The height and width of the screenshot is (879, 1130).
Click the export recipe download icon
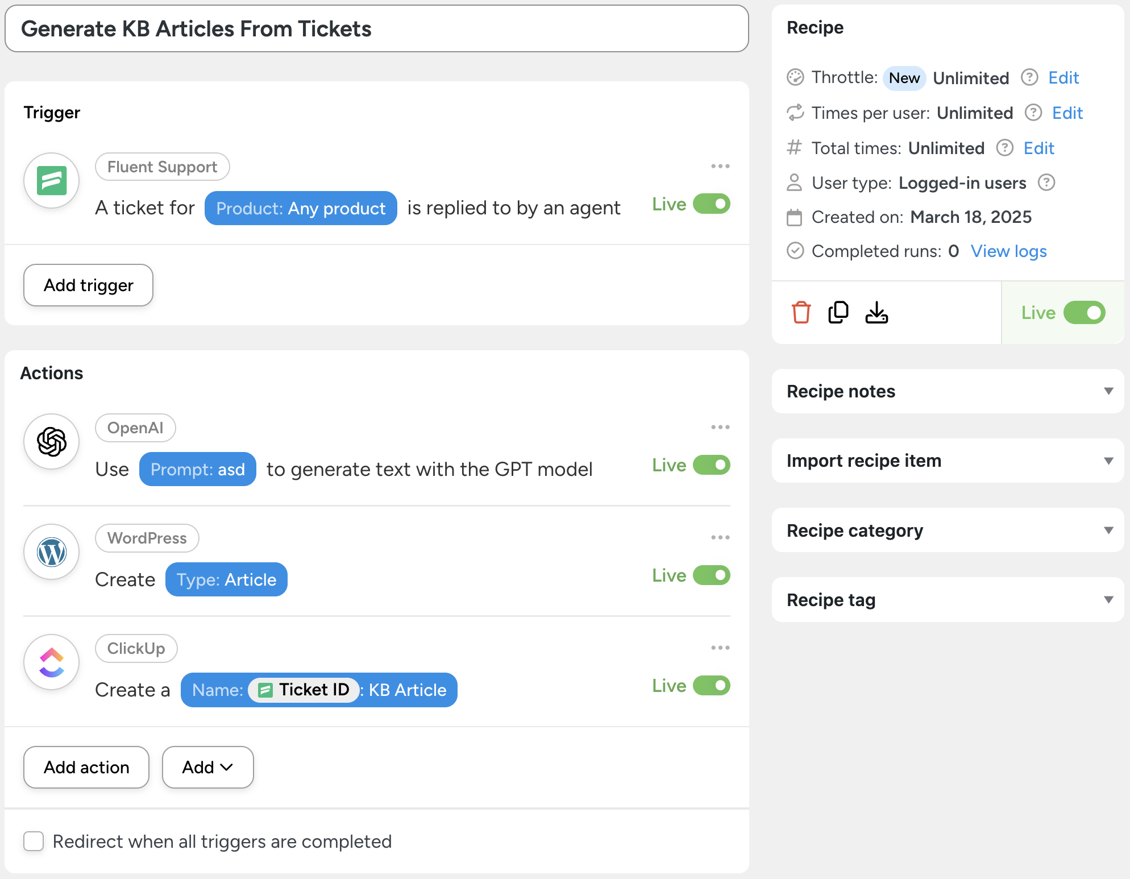point(876,313)
